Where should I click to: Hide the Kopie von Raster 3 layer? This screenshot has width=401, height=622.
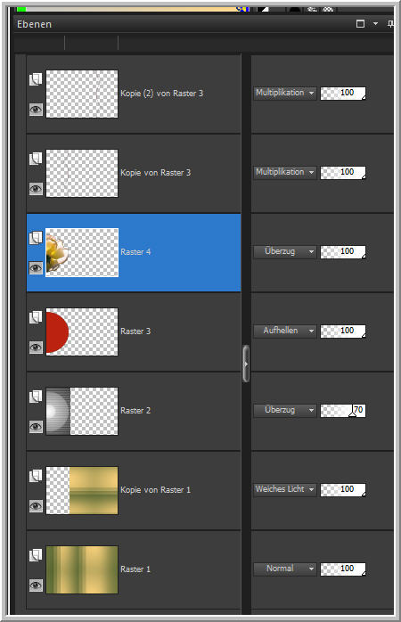point(36,189)
